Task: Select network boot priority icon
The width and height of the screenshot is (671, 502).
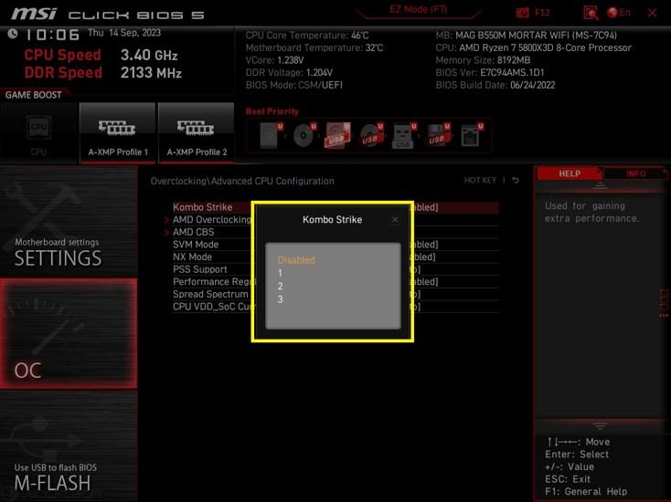Action: (471, 135)
